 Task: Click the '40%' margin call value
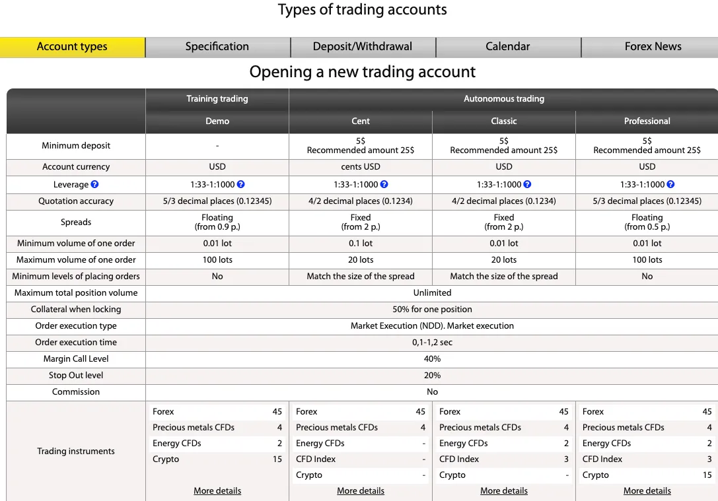(x=432, y=358)
